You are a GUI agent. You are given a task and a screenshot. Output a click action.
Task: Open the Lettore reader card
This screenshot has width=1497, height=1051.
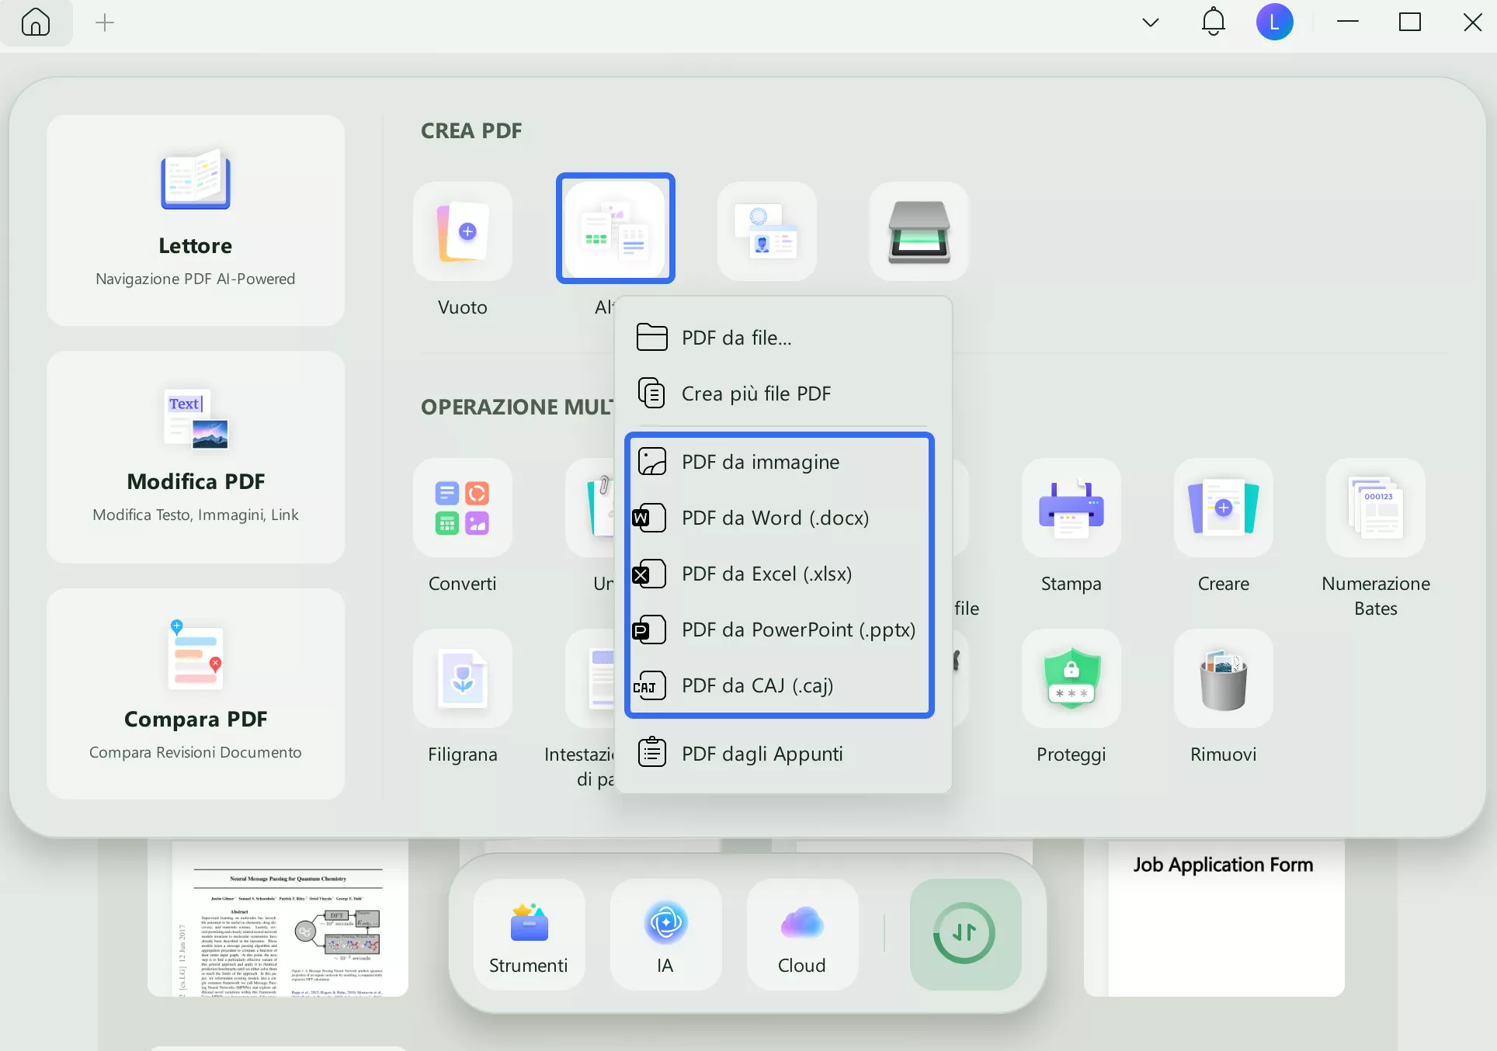[x=196, y=220]
